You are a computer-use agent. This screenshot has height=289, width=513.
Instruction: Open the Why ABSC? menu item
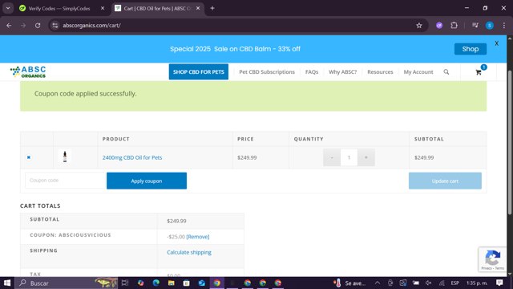pyautogui.click(x=342, y=71)
